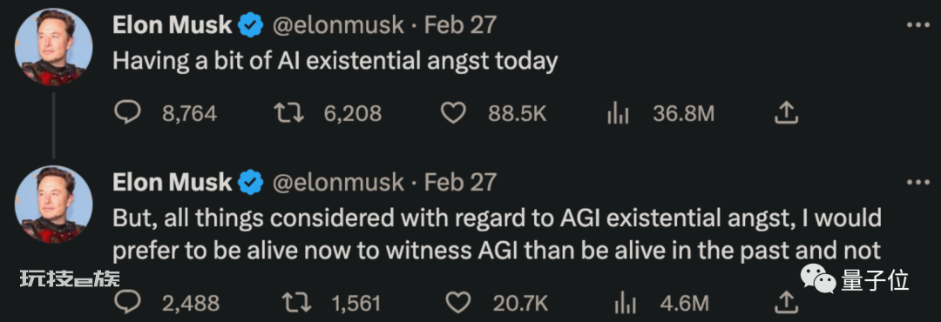Reply to the tweet with 2,488 replies
Viewport: 941px width, 322px height.
point(127,302)
